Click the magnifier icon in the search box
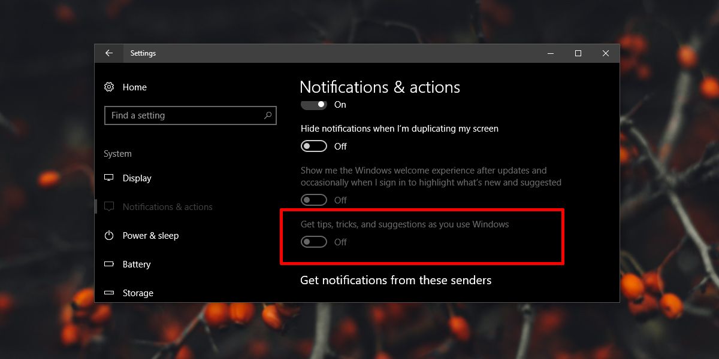Viewport: 719px width, 359px height. pos(268,115)
